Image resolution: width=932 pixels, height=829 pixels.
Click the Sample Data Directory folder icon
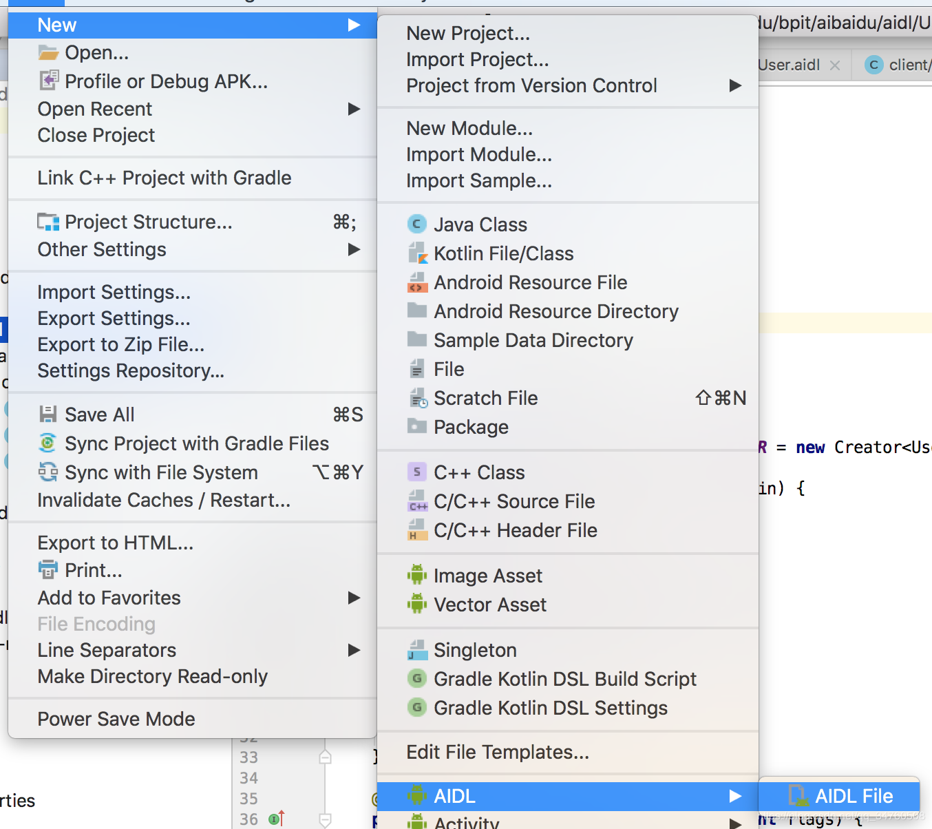(417, 339)
